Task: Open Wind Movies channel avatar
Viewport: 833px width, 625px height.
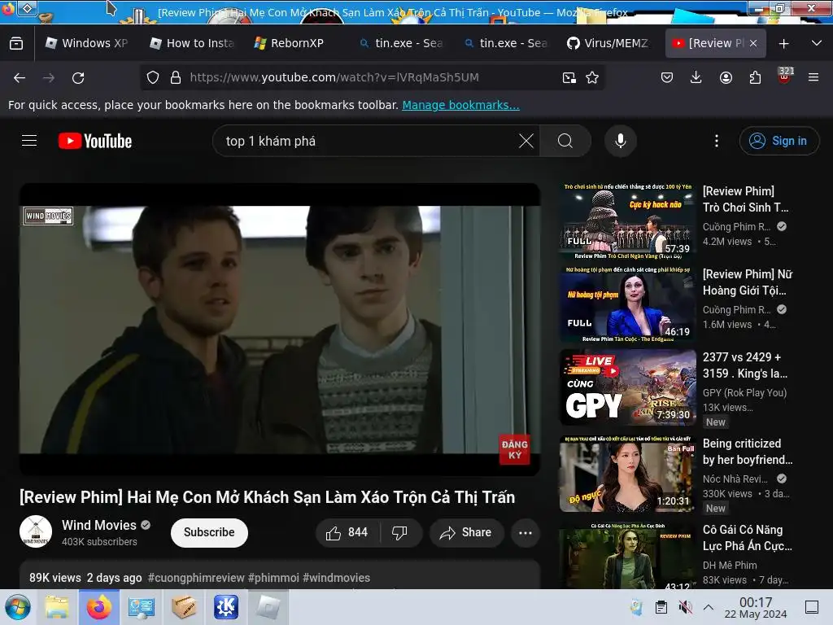Action: (36, 531)
